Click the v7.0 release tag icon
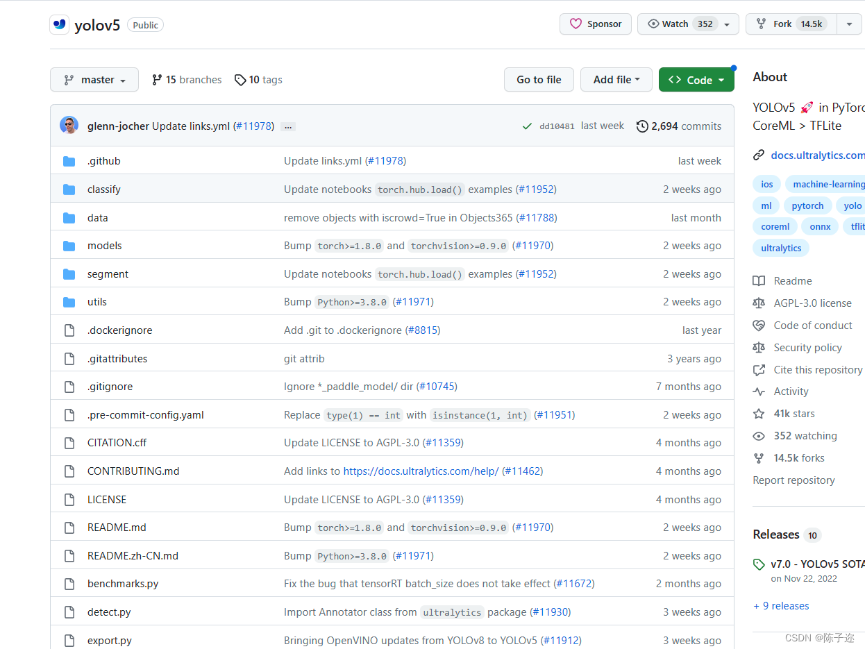The height and width of the screenshot is (649, 865). coord(759,564)
